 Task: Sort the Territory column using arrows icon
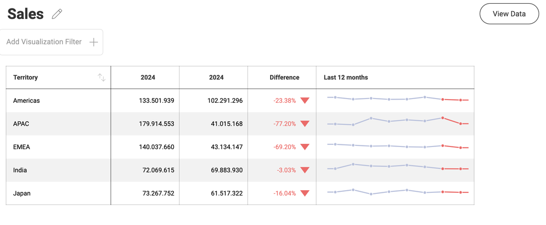point(101,77)
